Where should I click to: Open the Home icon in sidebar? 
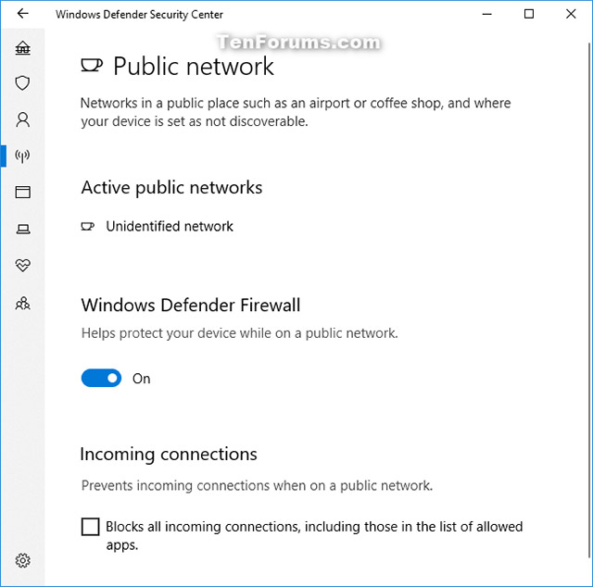coord(22,47)
